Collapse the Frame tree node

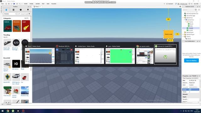[186, 22]
